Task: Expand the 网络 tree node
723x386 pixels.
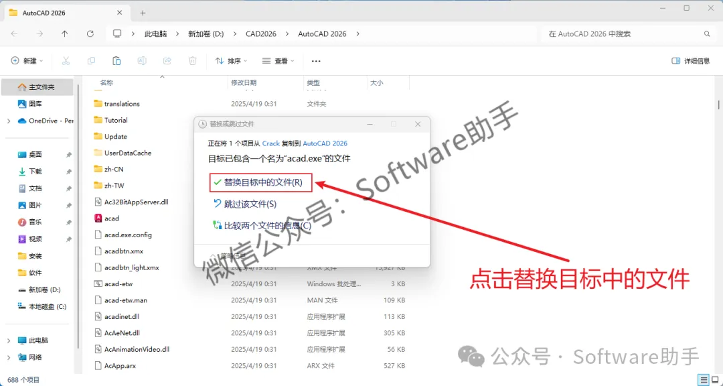Action: click(9, 357)
